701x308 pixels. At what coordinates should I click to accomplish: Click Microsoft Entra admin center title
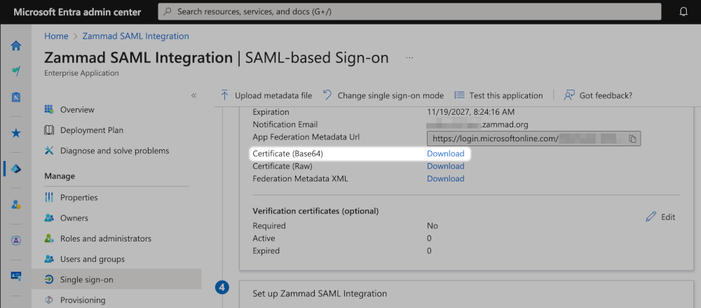tap(77, 12)
